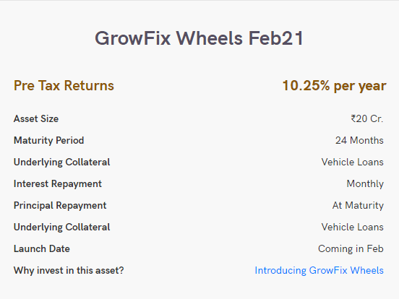Click the Why invest in this asset? text
This screenshot has height=299, width=399.
tap(69, 271)
